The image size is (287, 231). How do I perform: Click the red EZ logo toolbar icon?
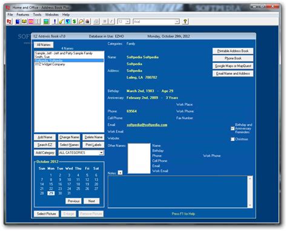pos(9,21)
